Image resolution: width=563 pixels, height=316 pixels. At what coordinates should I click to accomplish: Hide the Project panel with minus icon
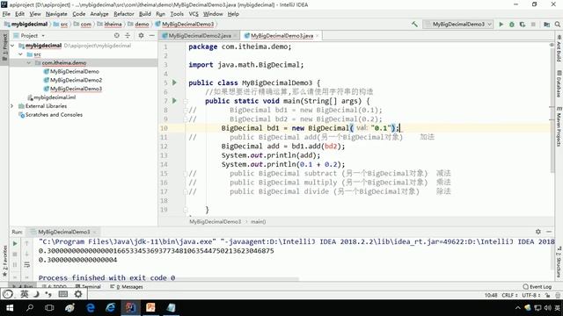click(x=152, y=35)
